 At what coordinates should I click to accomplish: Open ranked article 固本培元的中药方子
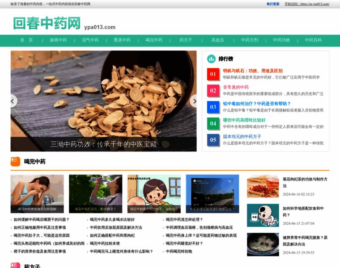coord(242,137)
